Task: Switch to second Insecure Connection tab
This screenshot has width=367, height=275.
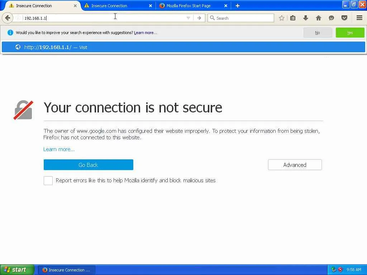Action: coord(118,6)
